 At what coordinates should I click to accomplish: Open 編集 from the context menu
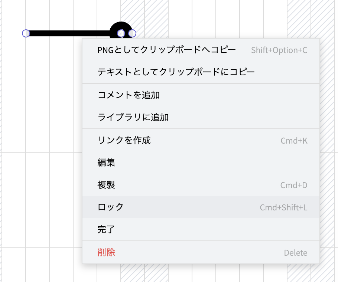click(x=106, y=163)
